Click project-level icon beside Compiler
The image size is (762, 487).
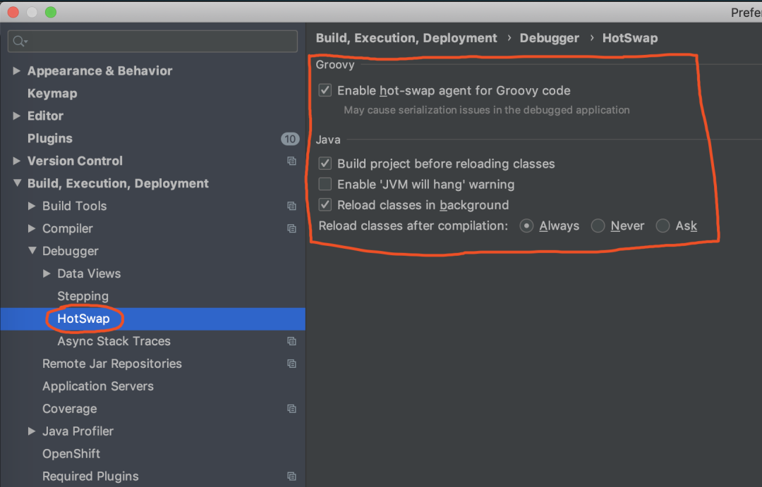point(291,228)
